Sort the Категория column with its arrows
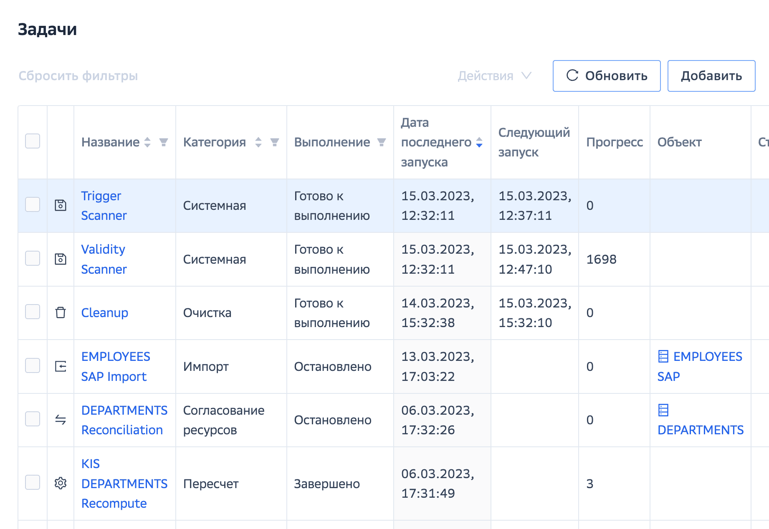 [x=258, y=142]
